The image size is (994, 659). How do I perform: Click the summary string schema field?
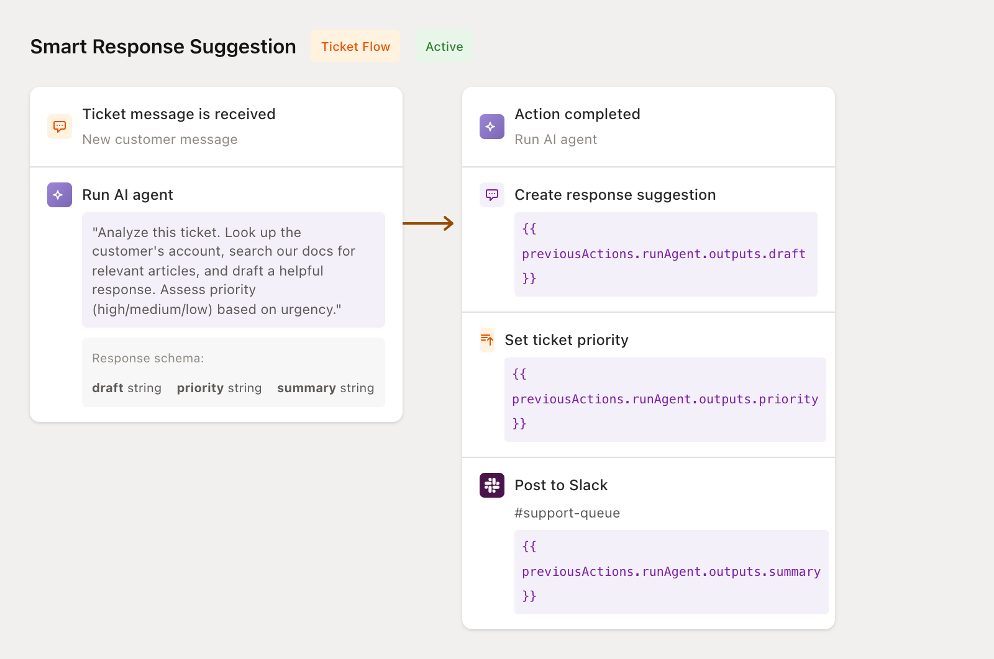(325, 388)
